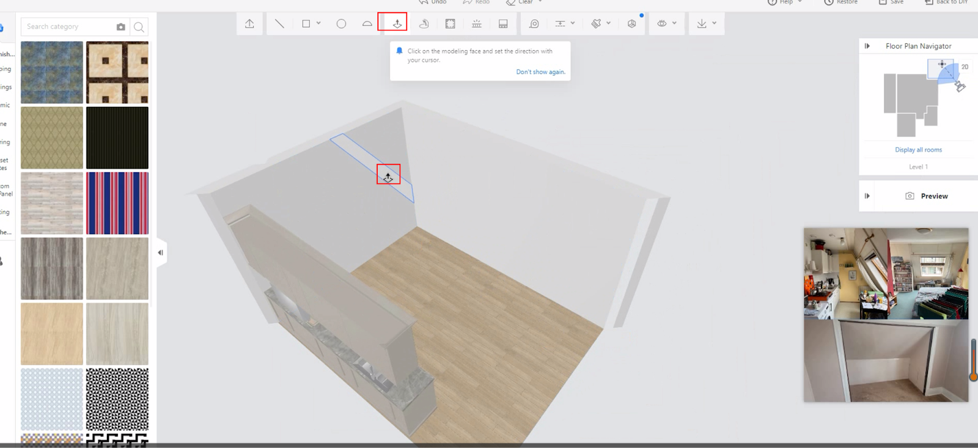978x448 pixels.
Task: Select the black and white triangle pattern
Action: point(117,399)
